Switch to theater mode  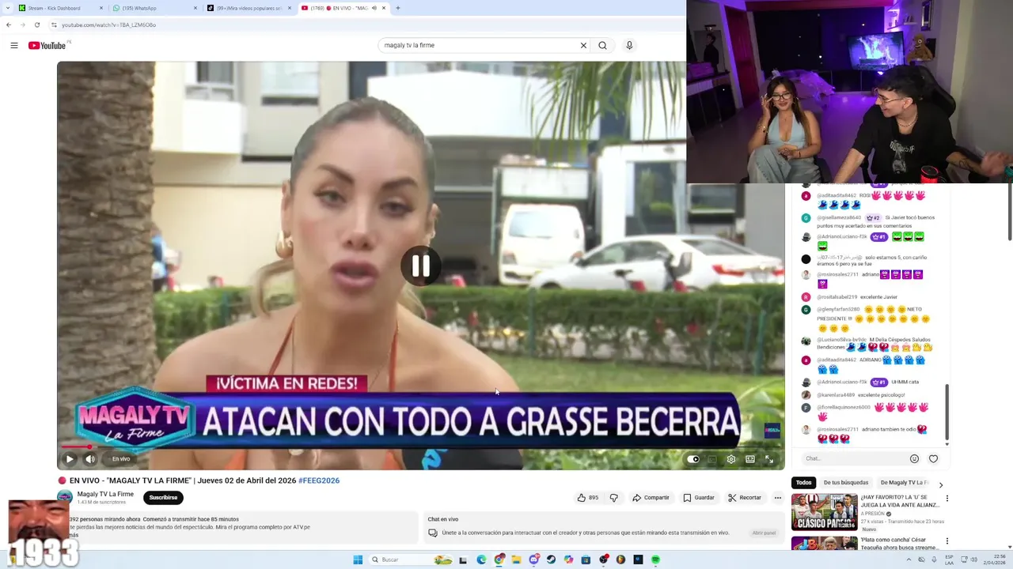(x=750, y=459)
